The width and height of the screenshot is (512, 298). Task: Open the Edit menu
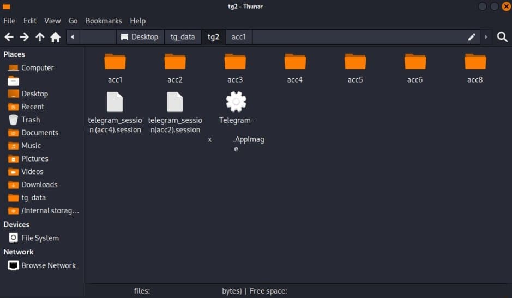(29, 21)
